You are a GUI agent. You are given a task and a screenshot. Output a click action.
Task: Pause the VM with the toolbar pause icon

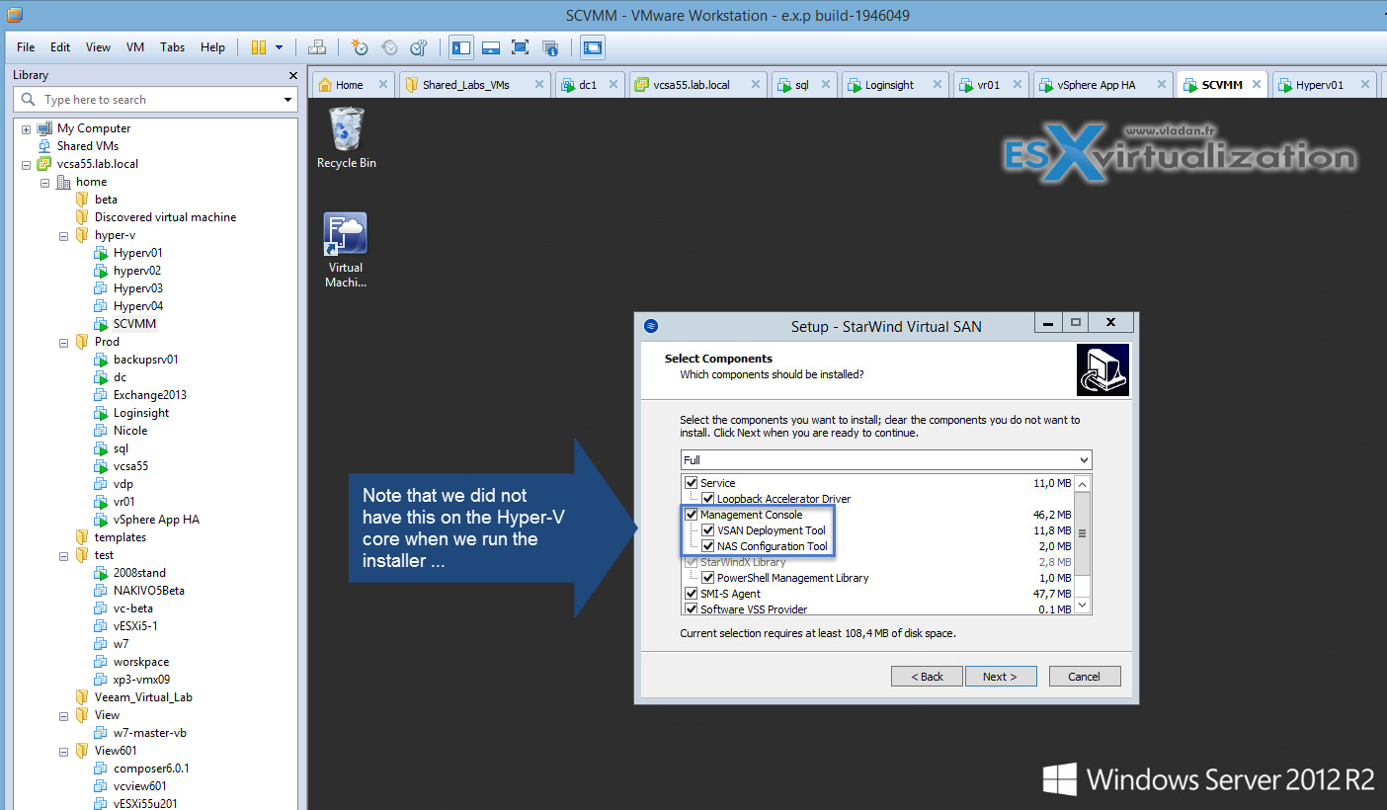pyautogui.click(x=259, y=47)
